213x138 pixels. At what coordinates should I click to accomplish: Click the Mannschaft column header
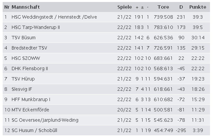(26, 7)
